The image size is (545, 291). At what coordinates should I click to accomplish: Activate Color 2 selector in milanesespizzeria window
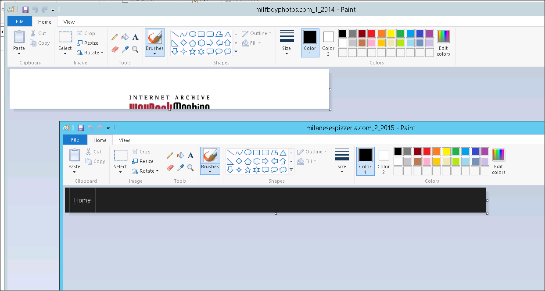pyautogui.click(x=384, y=161)
